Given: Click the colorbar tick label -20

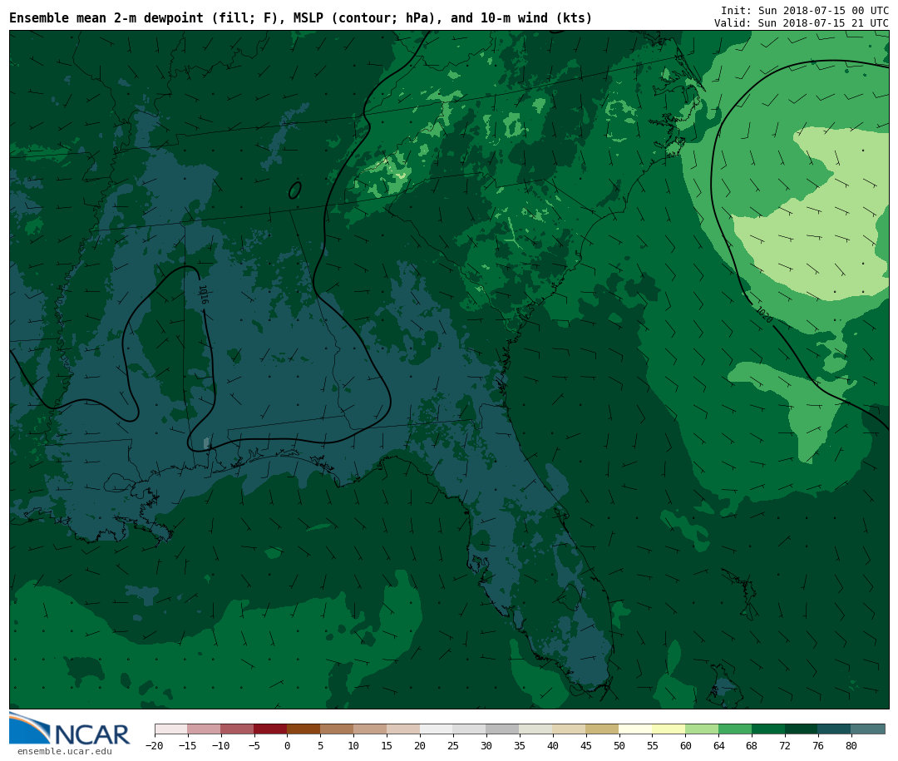Looking at the screenshot, I should point(154,746).
